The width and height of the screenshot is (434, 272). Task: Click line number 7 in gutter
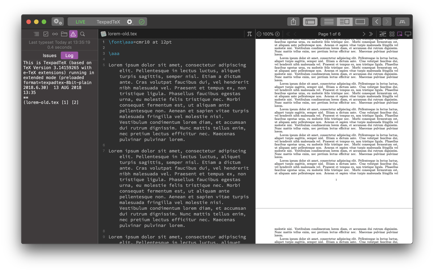(104, 151)
